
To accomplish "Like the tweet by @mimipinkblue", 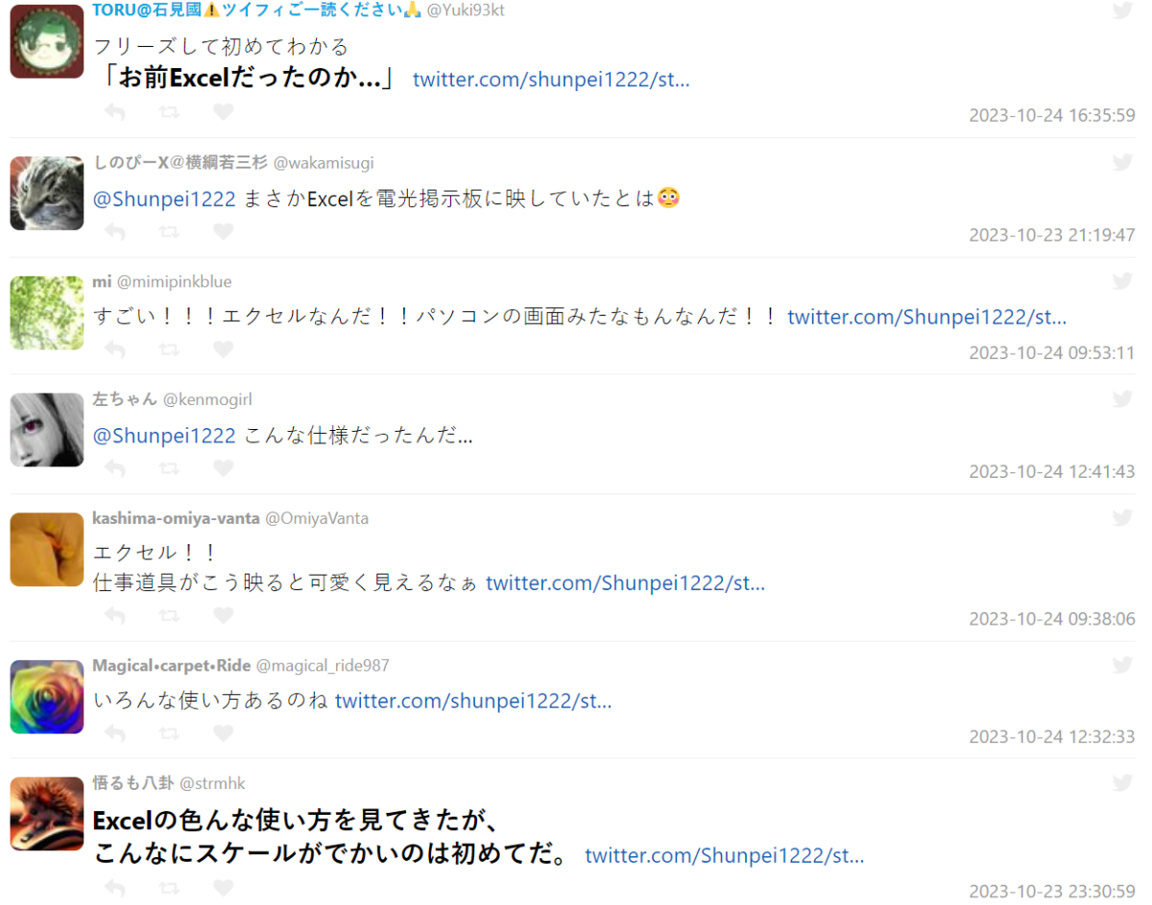I will 223,350.
